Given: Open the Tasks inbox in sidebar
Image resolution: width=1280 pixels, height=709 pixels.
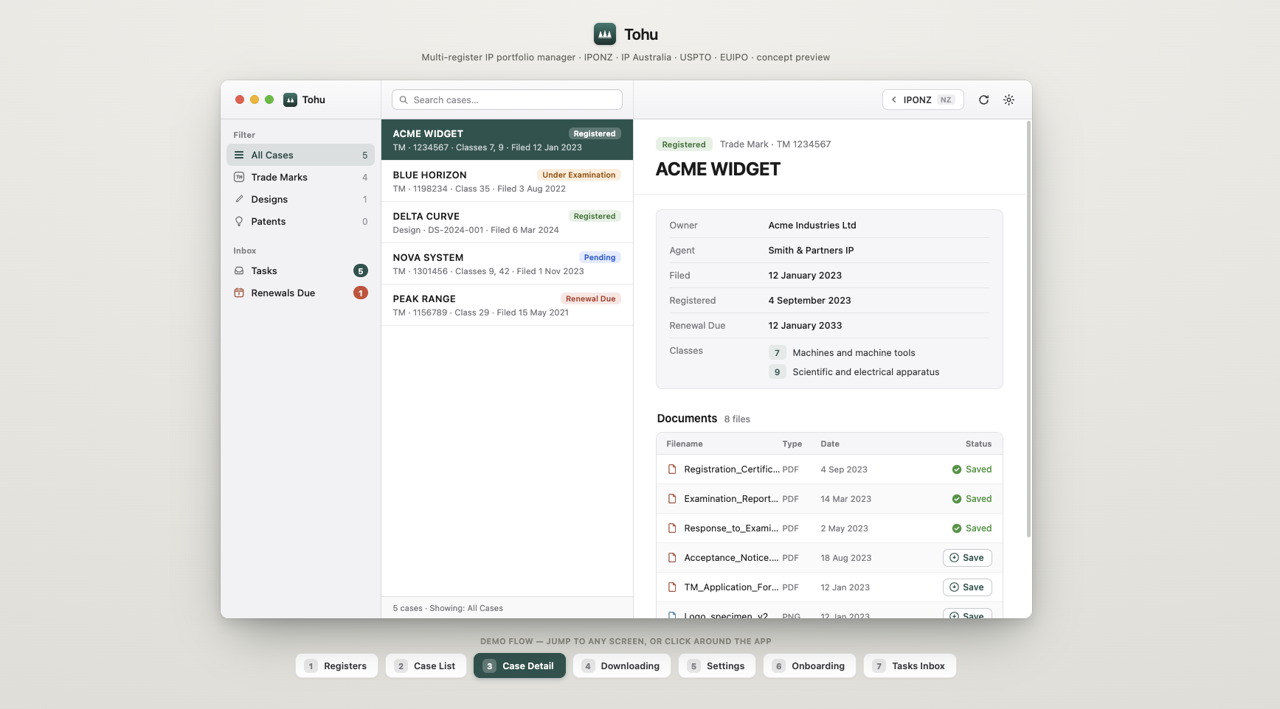Looking at the screenshot, I should [300, 271].
